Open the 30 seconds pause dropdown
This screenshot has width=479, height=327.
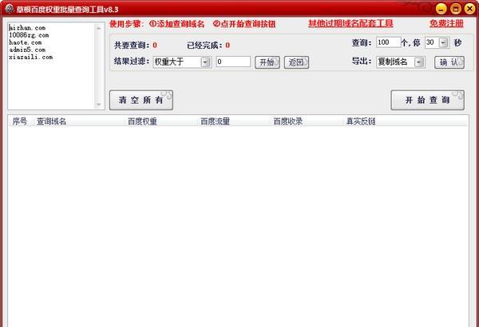443,42
